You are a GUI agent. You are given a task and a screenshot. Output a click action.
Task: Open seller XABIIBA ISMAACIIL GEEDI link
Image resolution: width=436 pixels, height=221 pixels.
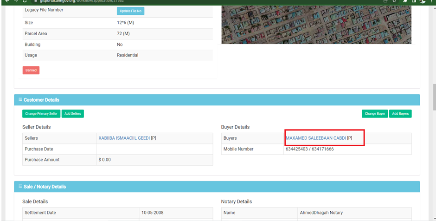pyautogui.click(x=124, y=138)
